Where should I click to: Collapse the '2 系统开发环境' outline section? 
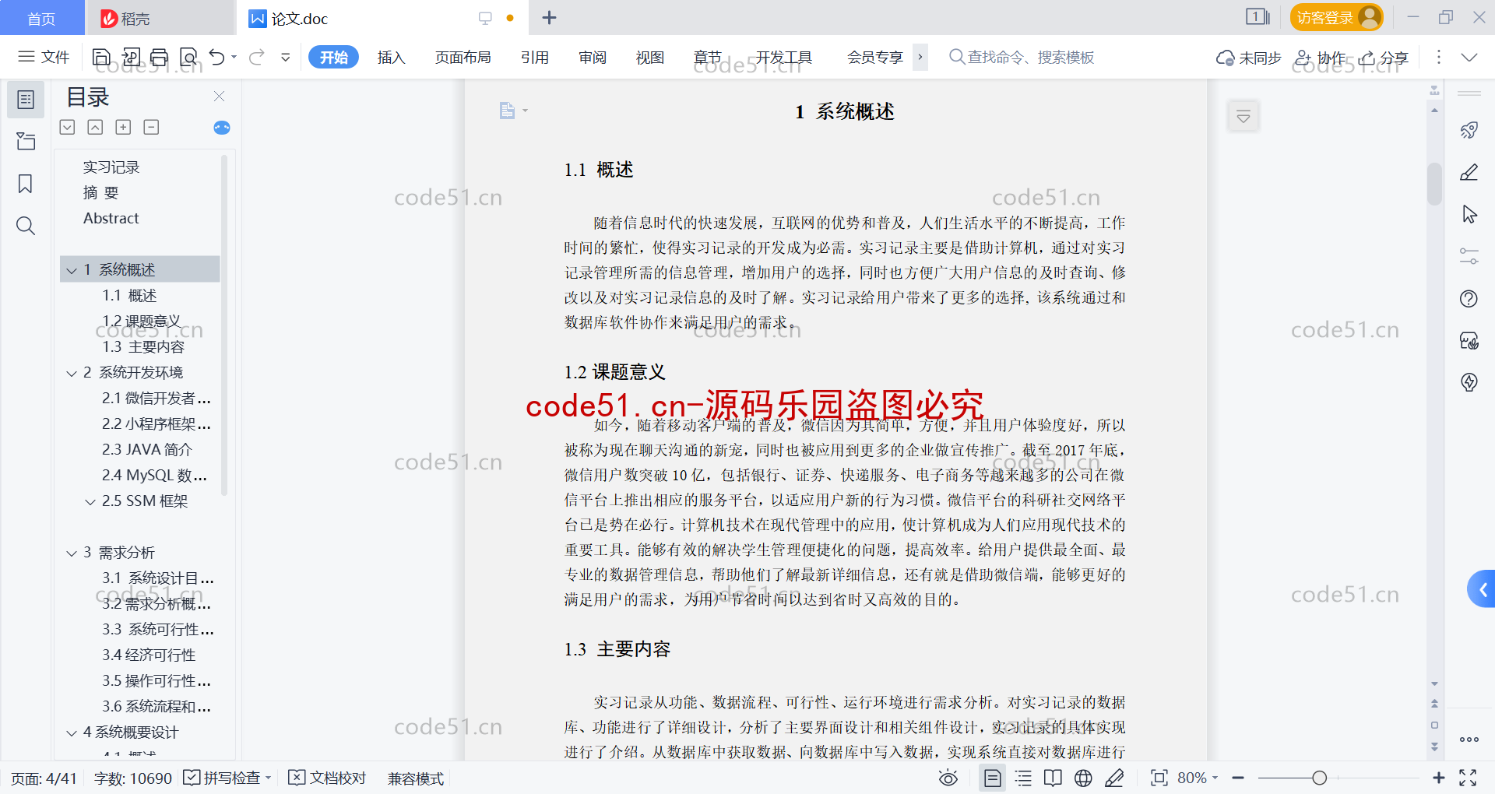coord(72,373)
